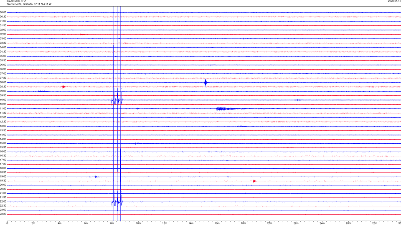Screen dimensions: 401x225
Task: Select the 23:00 trace time label
Action: click(3, 210)
